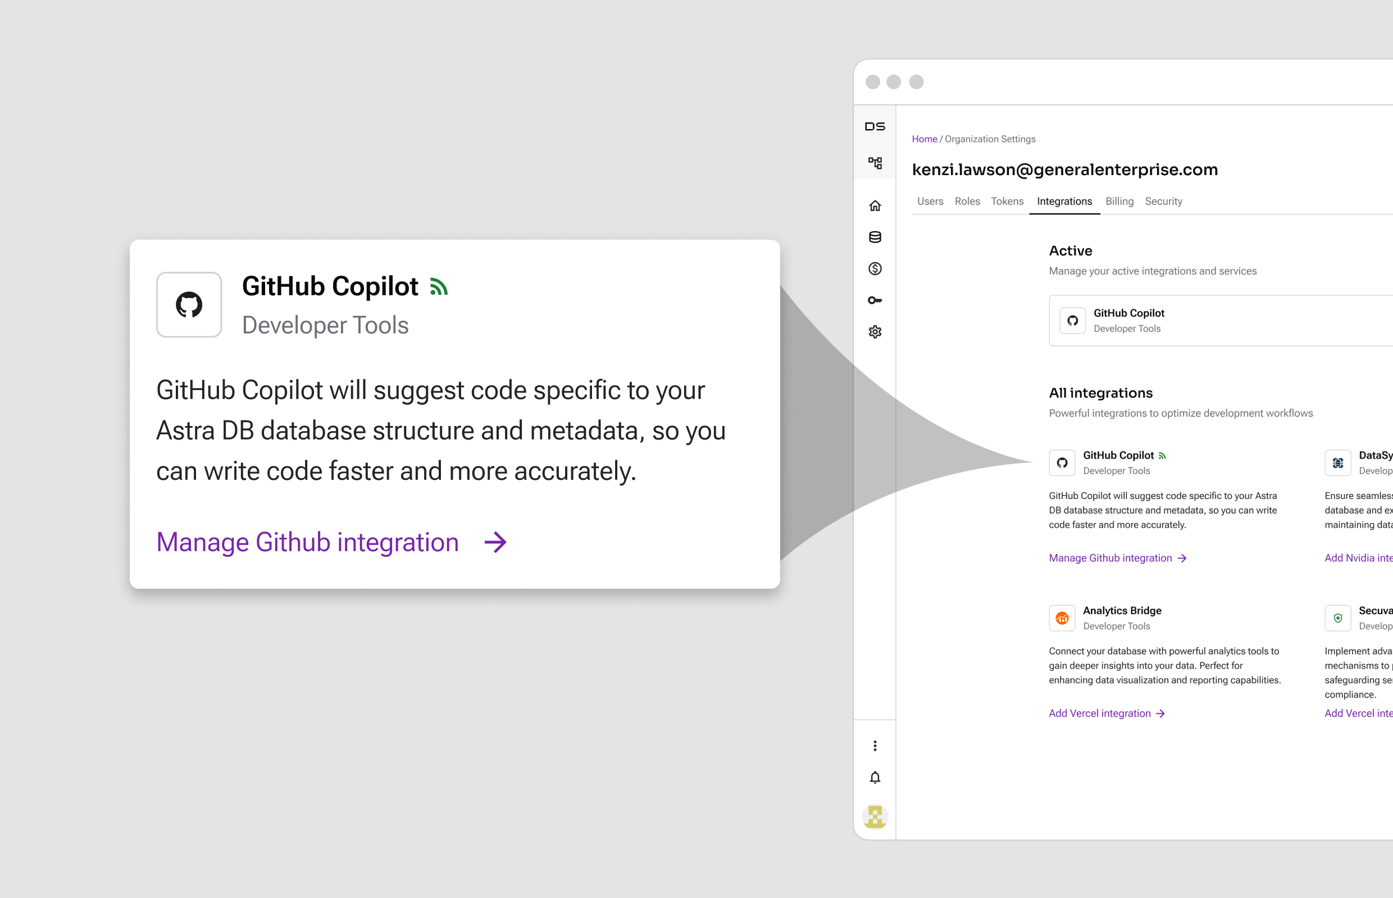Click the API key/token icon in sidebar
Viewport: 1393px width, 898px height.
click(x=874, y=300)
